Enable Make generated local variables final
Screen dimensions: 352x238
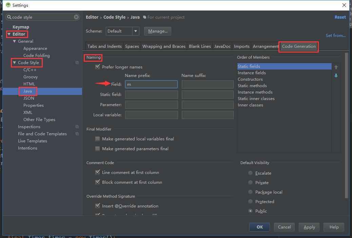(x=98, y=139)
